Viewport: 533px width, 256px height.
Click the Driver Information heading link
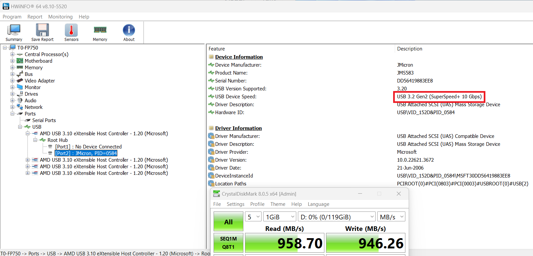238,128
